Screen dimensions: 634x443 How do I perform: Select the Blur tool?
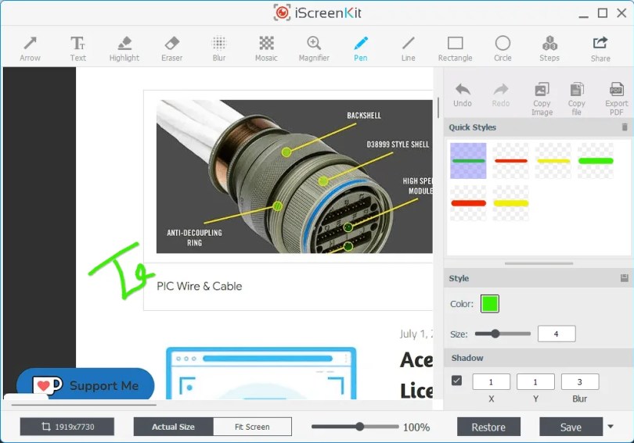click(218, 48)
